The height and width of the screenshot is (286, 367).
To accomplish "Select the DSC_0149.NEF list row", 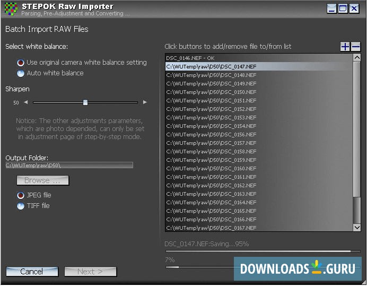I will coord(259,83).
